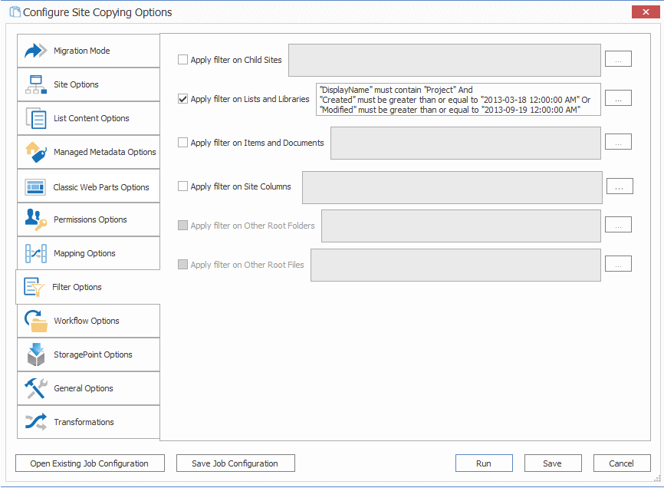This screenshot has width=664, height=488.
Task: Enable Apply filter on Child Sites
Action: click(182, 60)
